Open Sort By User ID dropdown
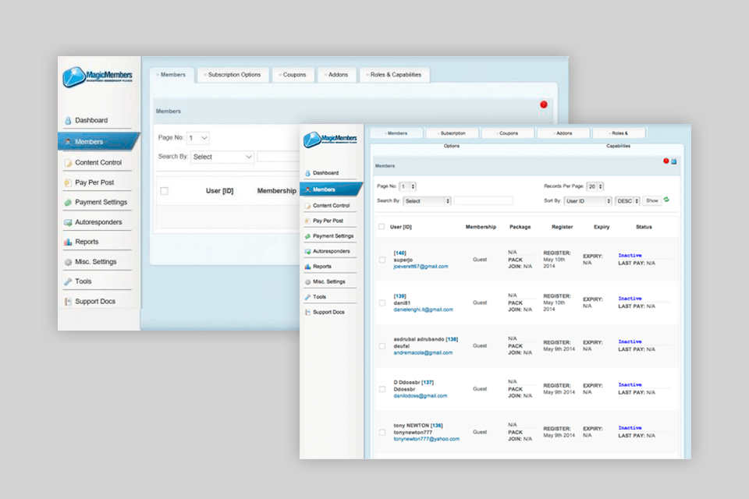749x499 pixels. tap(588, 201)
